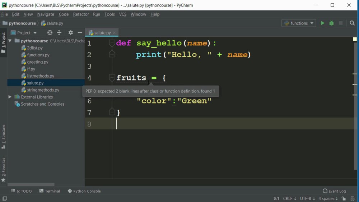The height and width of the screenshot is (202, 359).
Task: Fold the fruits dictionary at line 4
Action: [x=112, y=78]
